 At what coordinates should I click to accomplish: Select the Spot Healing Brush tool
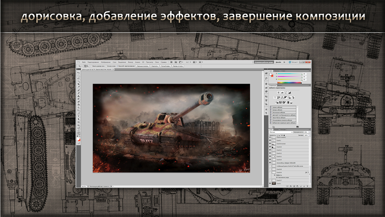pos(79,90)
